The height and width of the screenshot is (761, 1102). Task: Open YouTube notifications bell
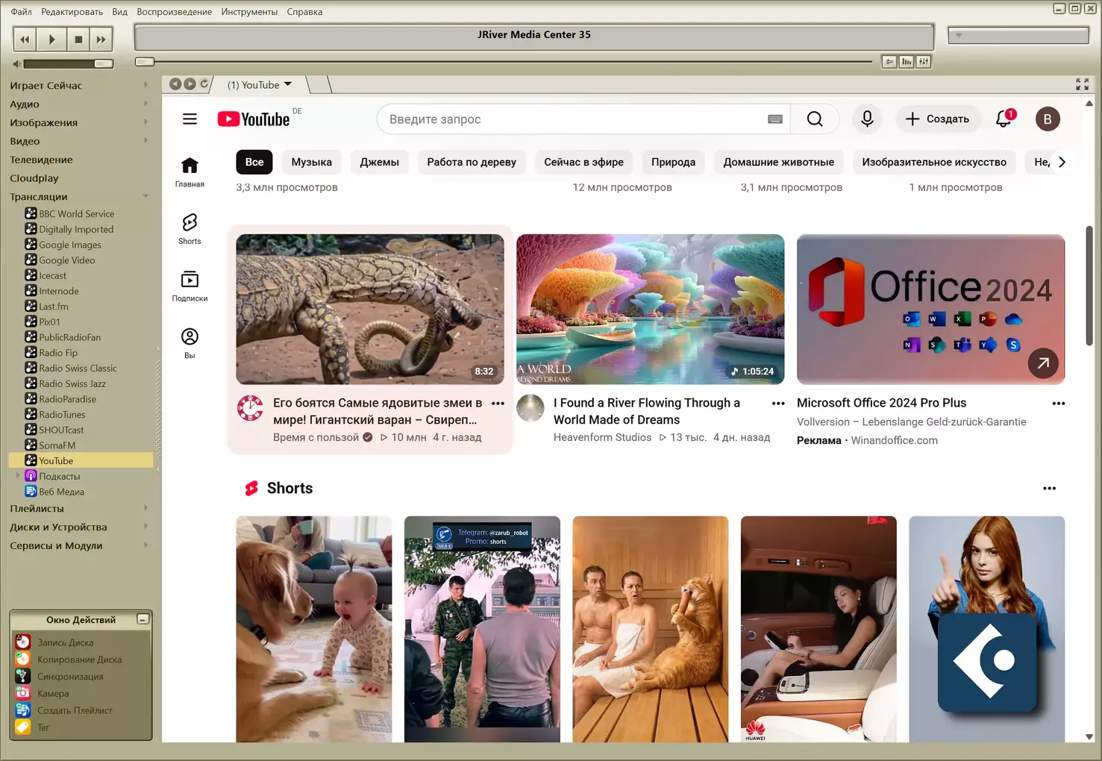pos(1004,119)
